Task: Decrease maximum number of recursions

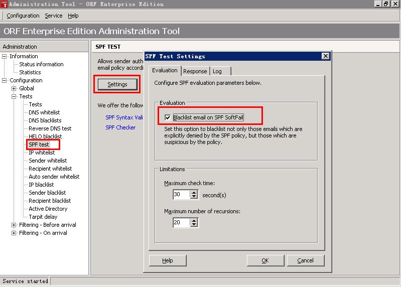Action: [x=194, y=225]
